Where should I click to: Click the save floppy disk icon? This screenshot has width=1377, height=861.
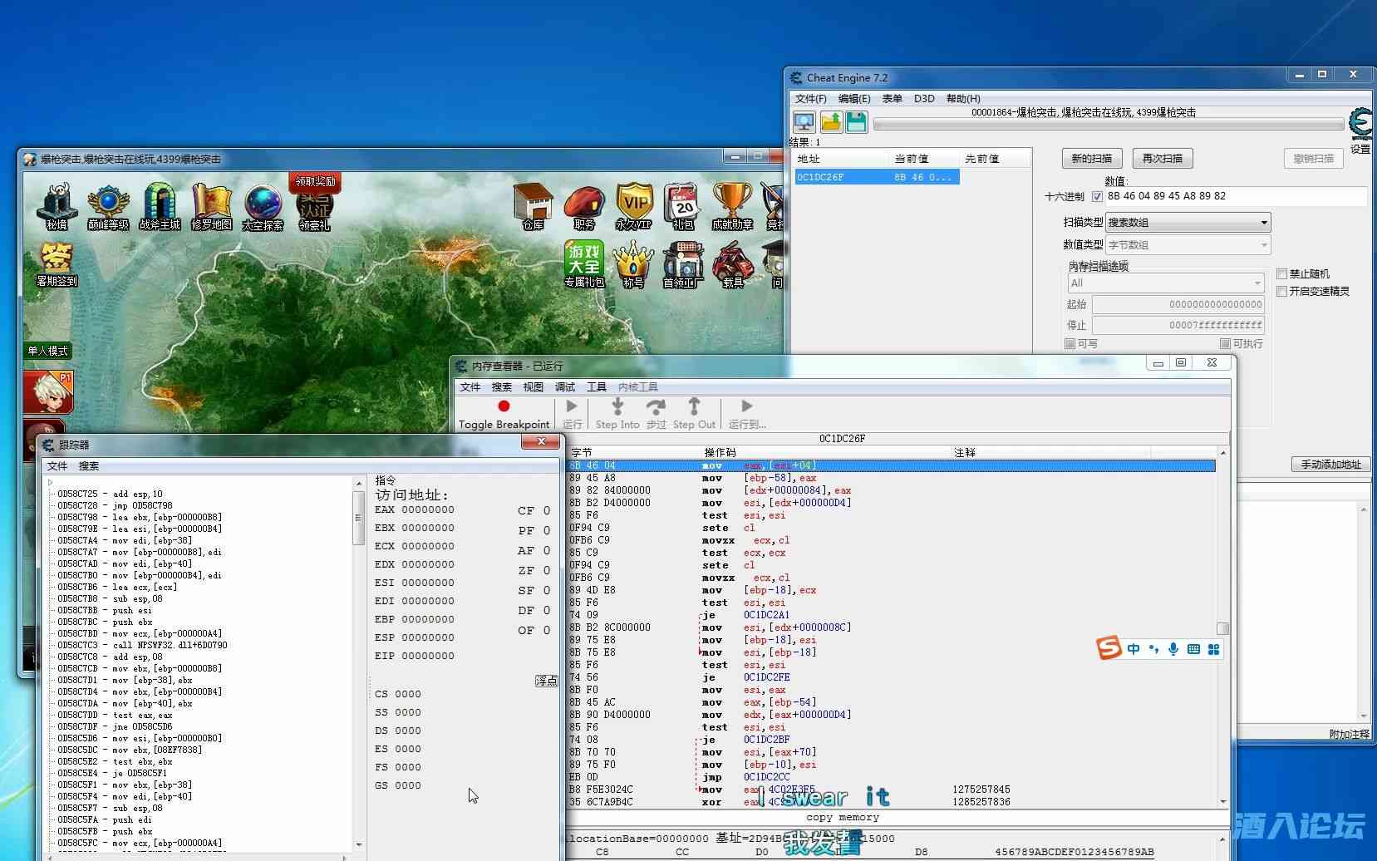(x=857, y=123)
